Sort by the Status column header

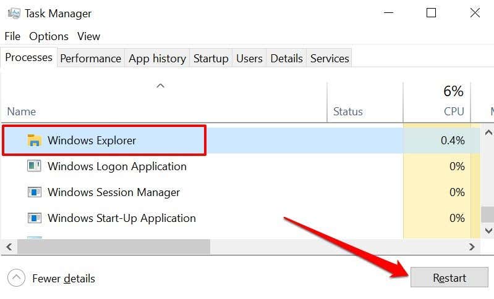tap(347, 112)
